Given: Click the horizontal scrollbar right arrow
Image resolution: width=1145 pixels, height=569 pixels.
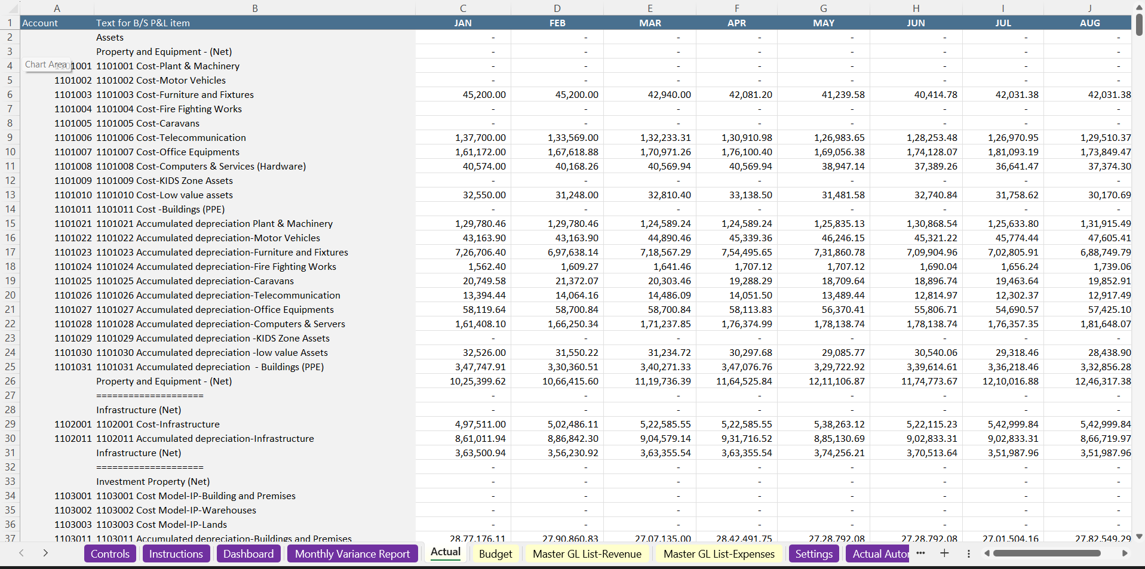Looking at the screenshot, I should pos(1125,553).
